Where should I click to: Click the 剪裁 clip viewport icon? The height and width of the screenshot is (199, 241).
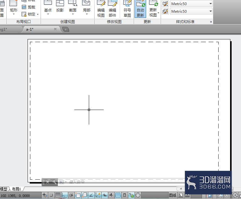tap(24, 7)
